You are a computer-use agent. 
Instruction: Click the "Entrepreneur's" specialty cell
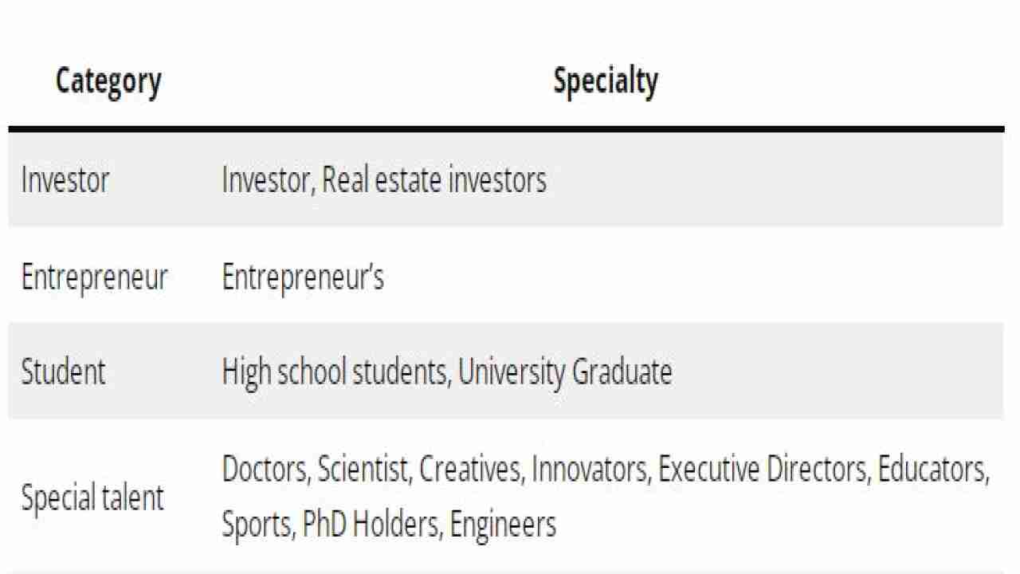click(x=303, y=277)
